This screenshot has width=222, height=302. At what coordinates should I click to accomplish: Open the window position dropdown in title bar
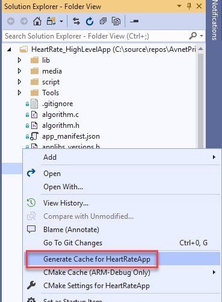tap(179, 6)
